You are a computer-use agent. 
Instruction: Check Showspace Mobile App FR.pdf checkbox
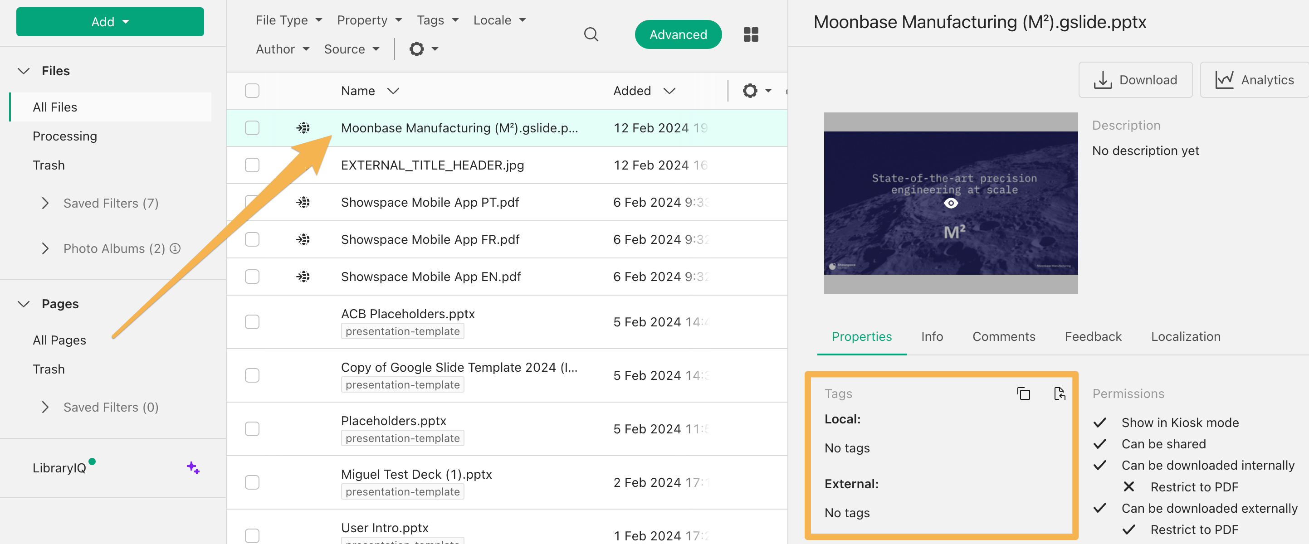coord(252,239)
